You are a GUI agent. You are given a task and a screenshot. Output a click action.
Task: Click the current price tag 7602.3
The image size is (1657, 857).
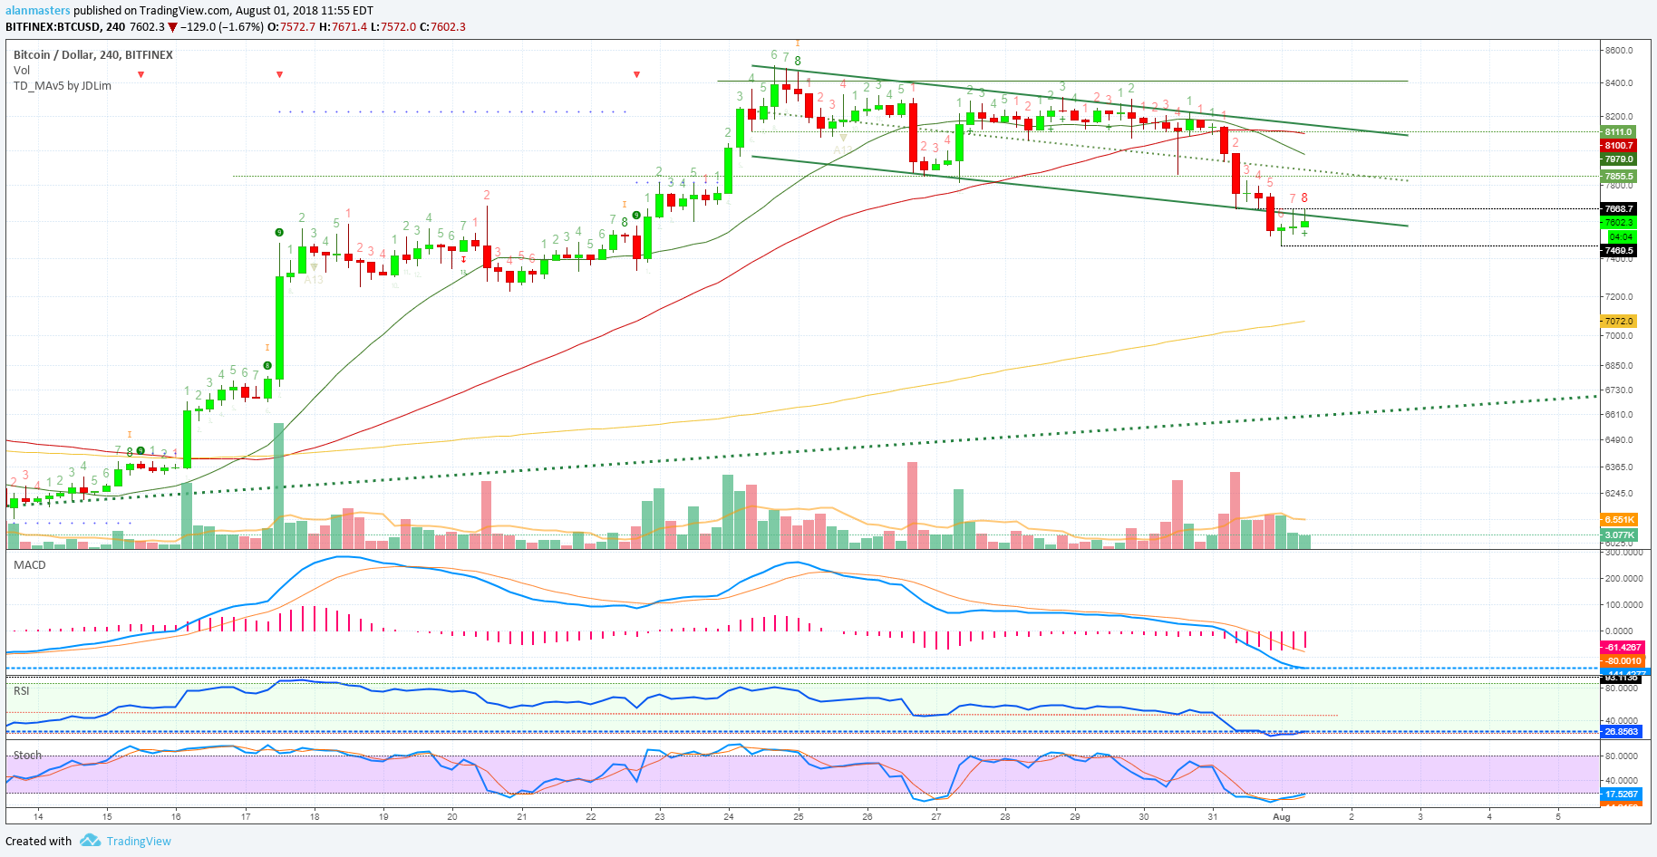pyautogui.click(x=1618, y=222)
